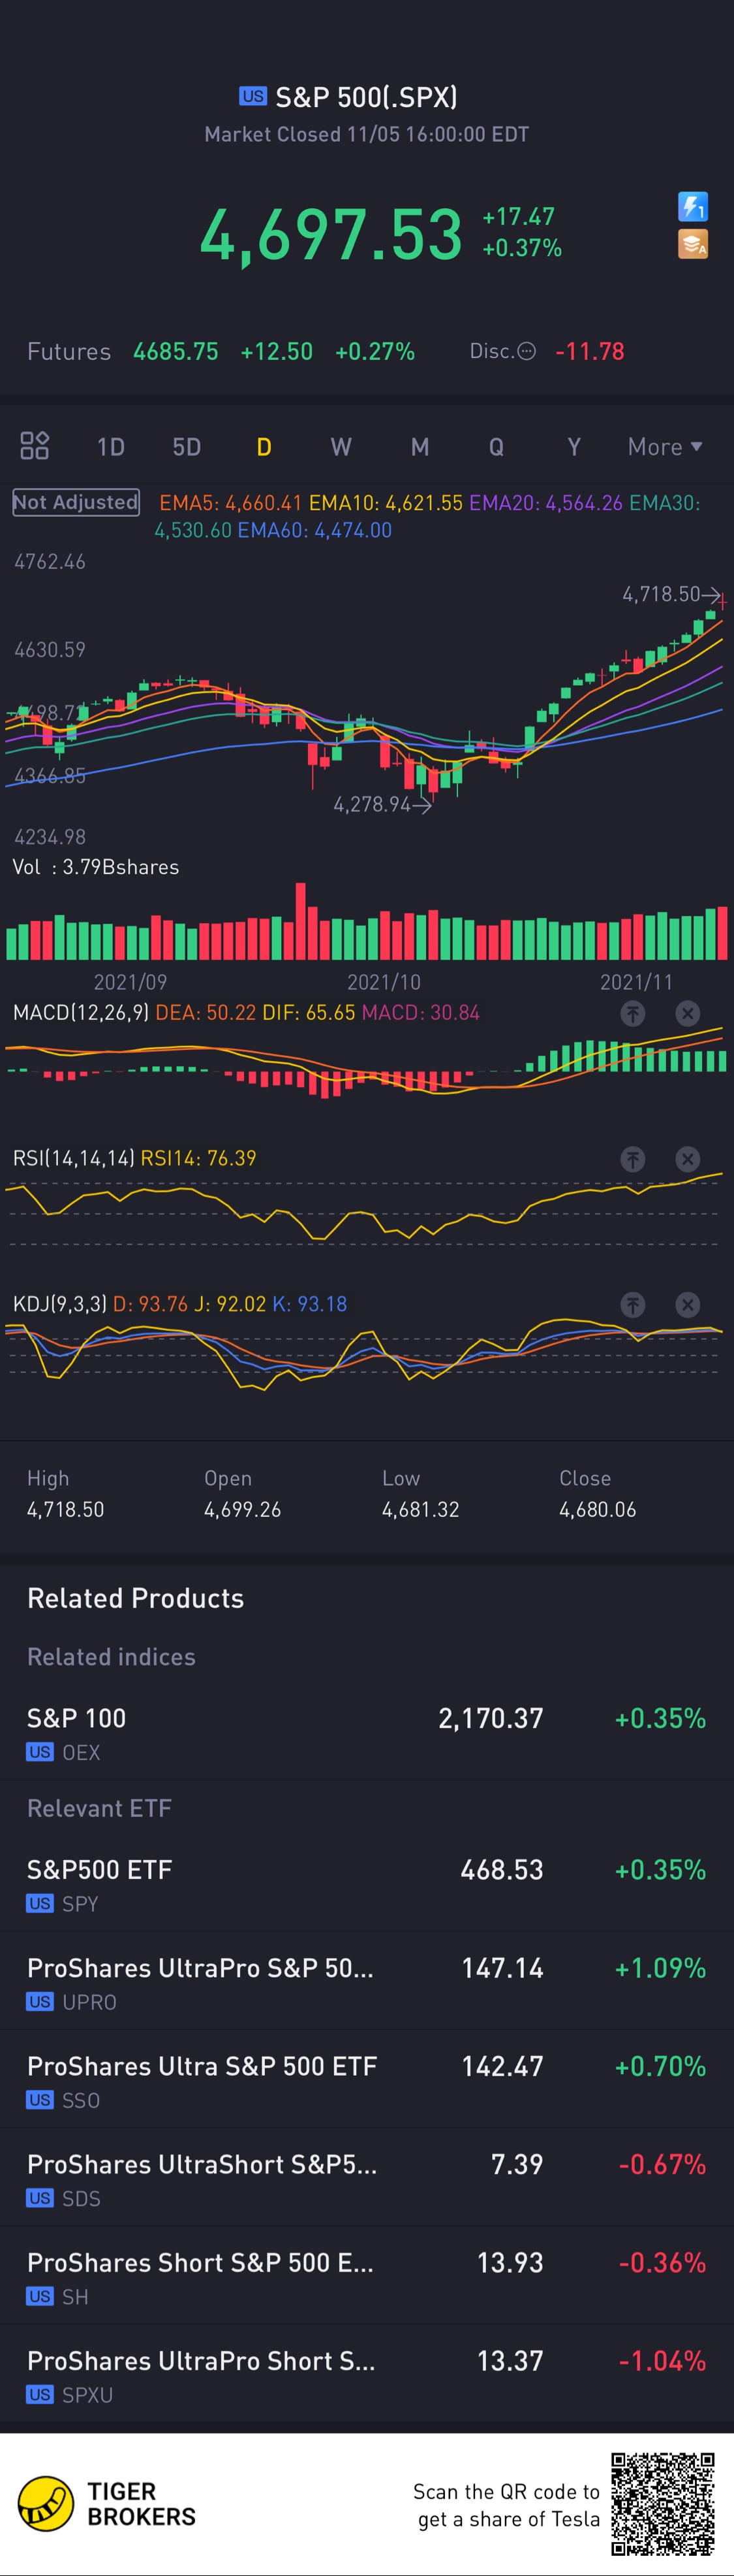Tap the Futures price 4685.75
734x2576 pixels.
pyautogui.click(x=176, y=351)
